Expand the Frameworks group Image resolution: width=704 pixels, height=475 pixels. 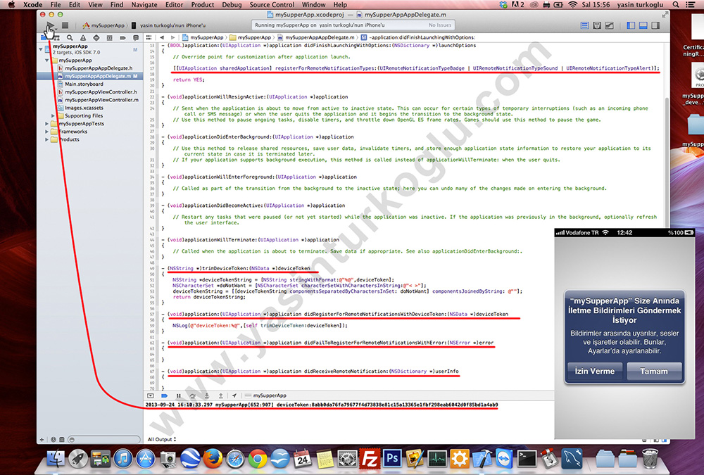(x=46, y=132)
